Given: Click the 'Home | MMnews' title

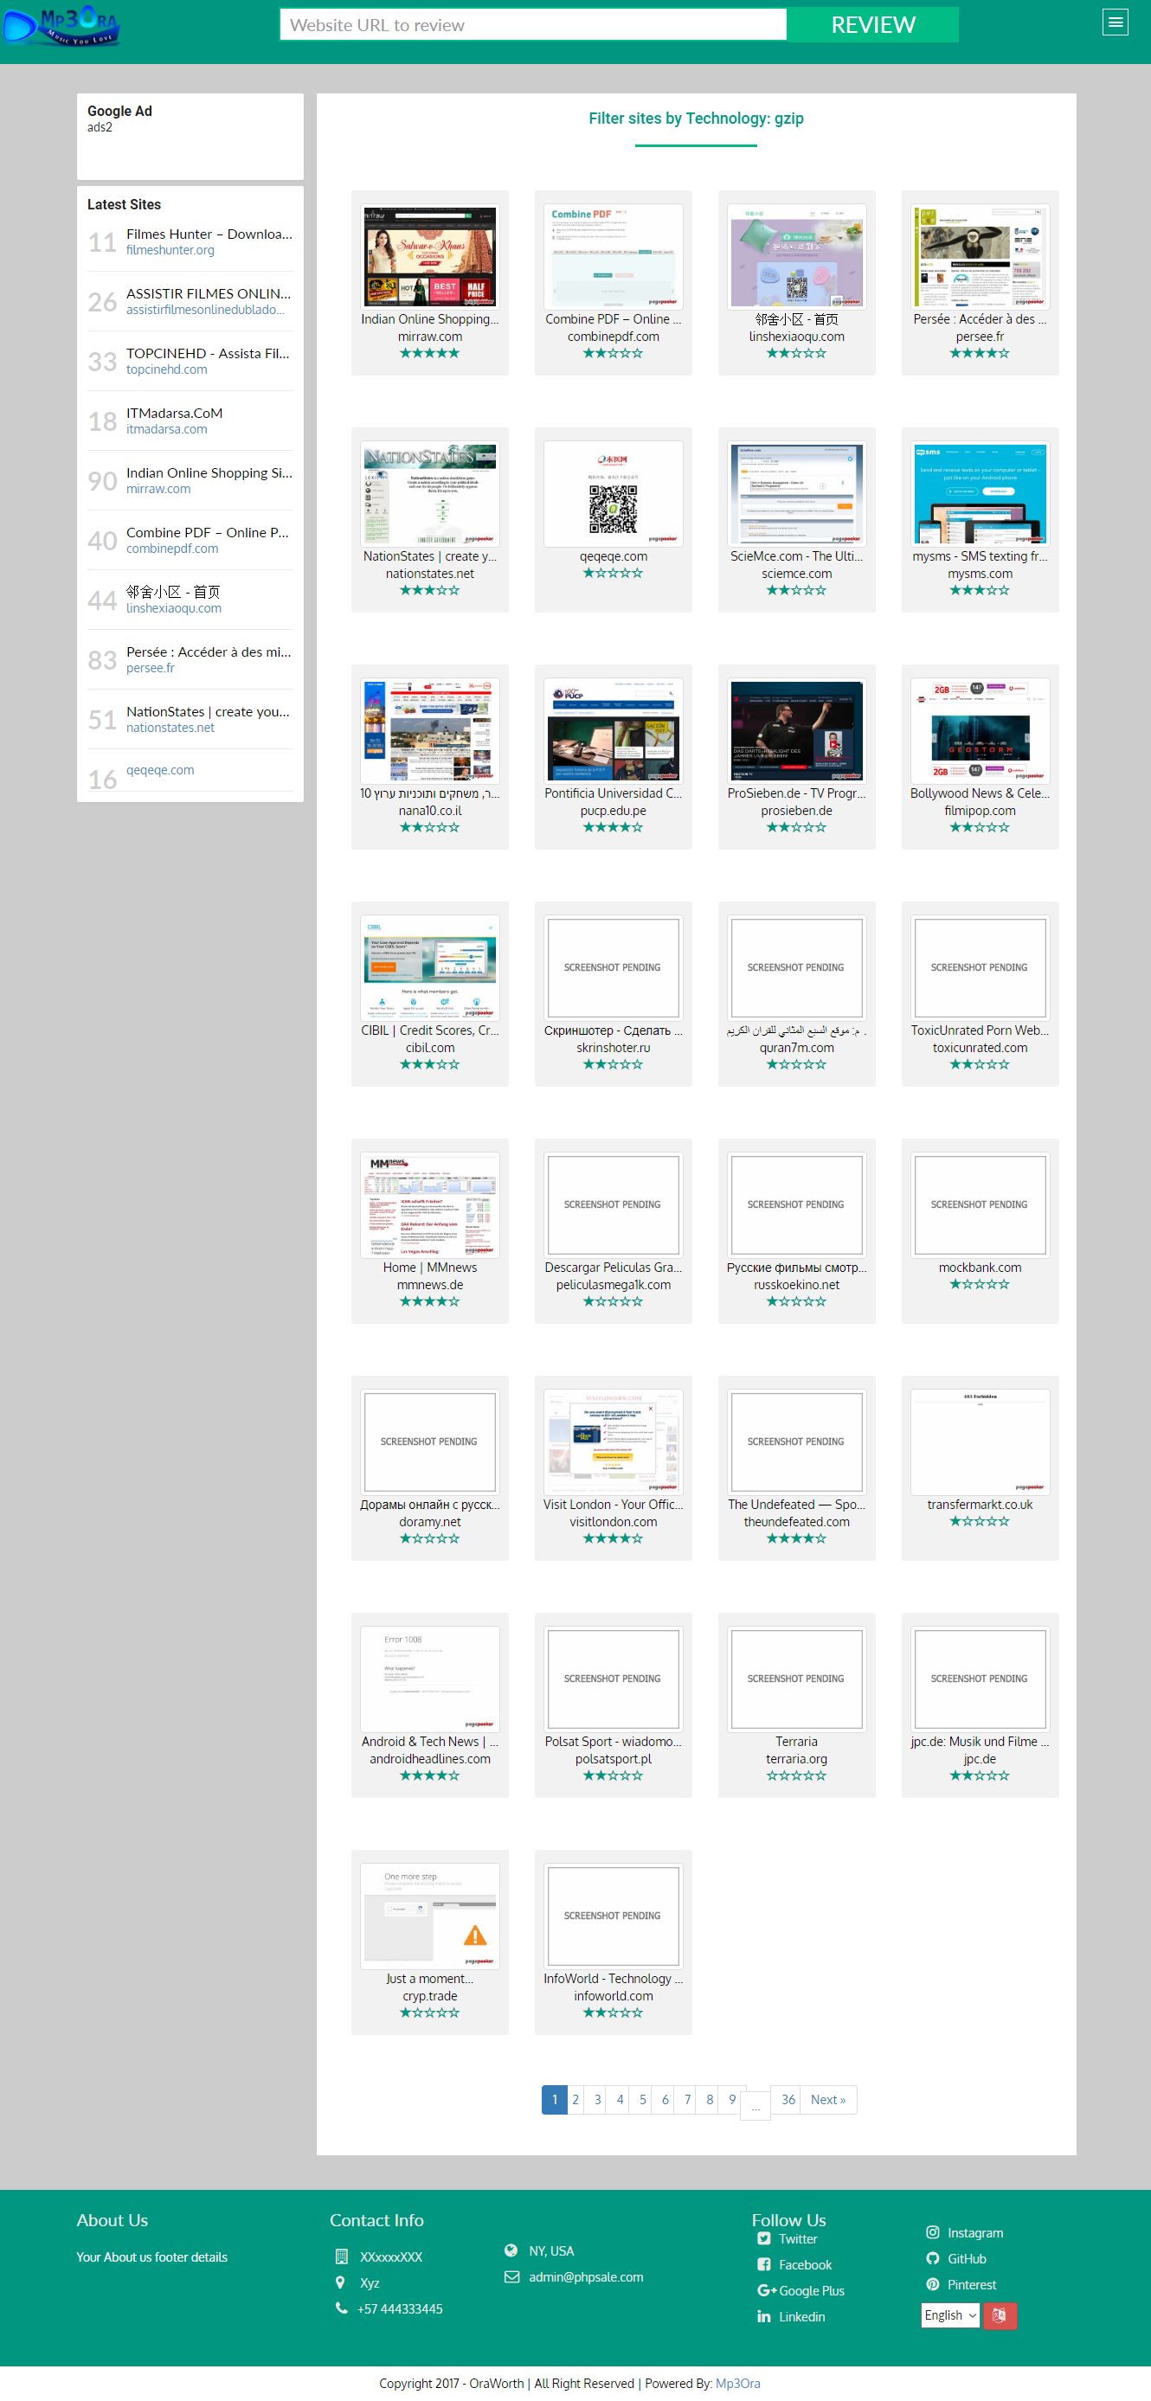Looking at the screenshot, I should point(429,1268).
